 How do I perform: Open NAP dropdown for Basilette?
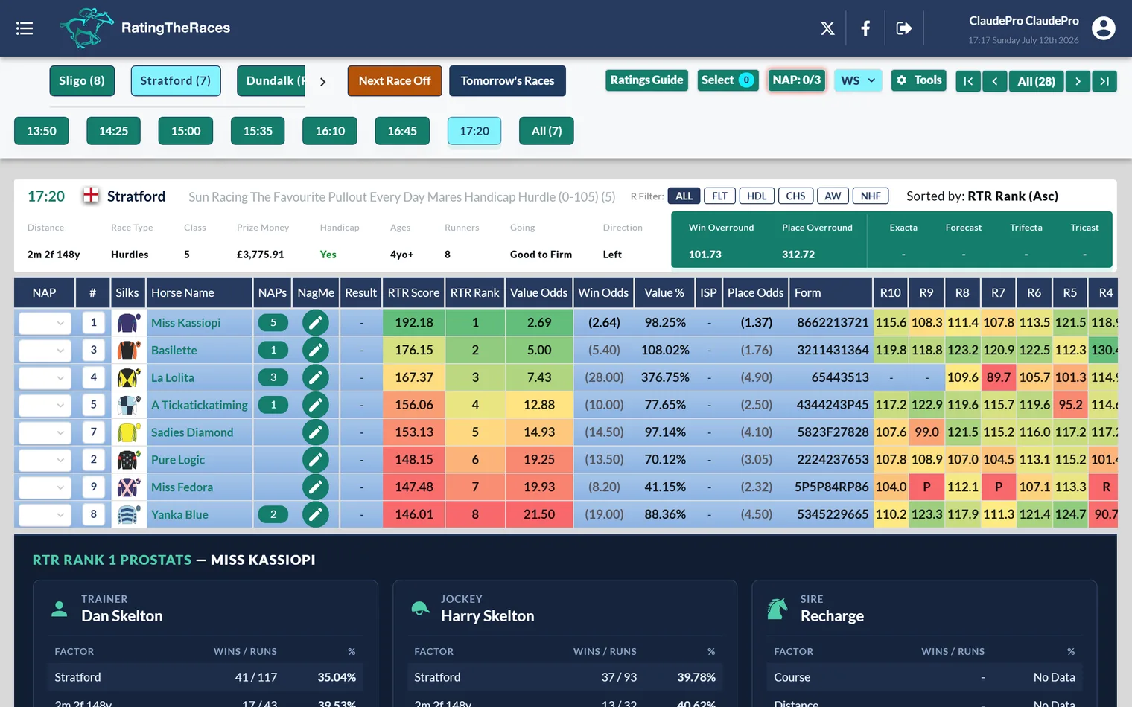click(x=45, y=351)
